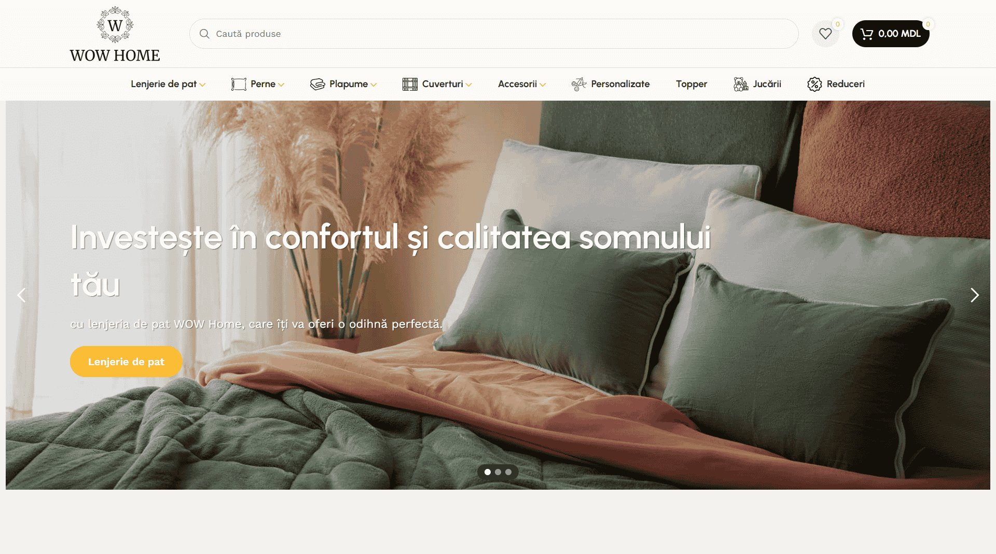
Task: Expand the Accesorii menu chevron
Action: coord(543,85)
